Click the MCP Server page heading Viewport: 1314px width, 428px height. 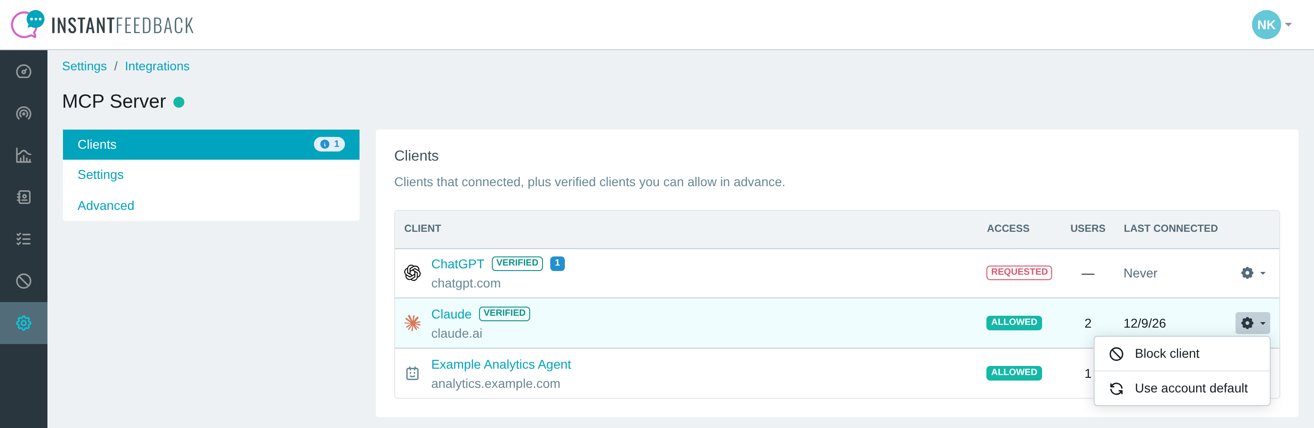tap(114, 101)
